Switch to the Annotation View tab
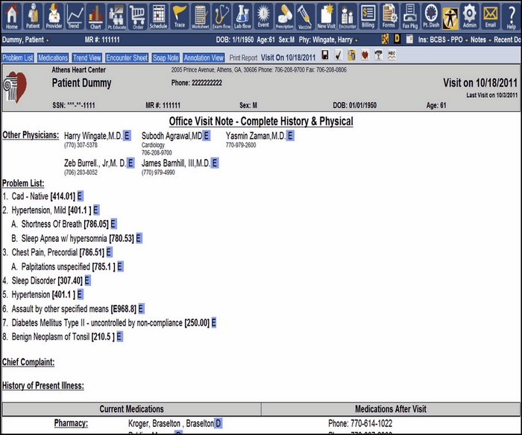This screenshot has width=522, height=435. tap(204, 57)
